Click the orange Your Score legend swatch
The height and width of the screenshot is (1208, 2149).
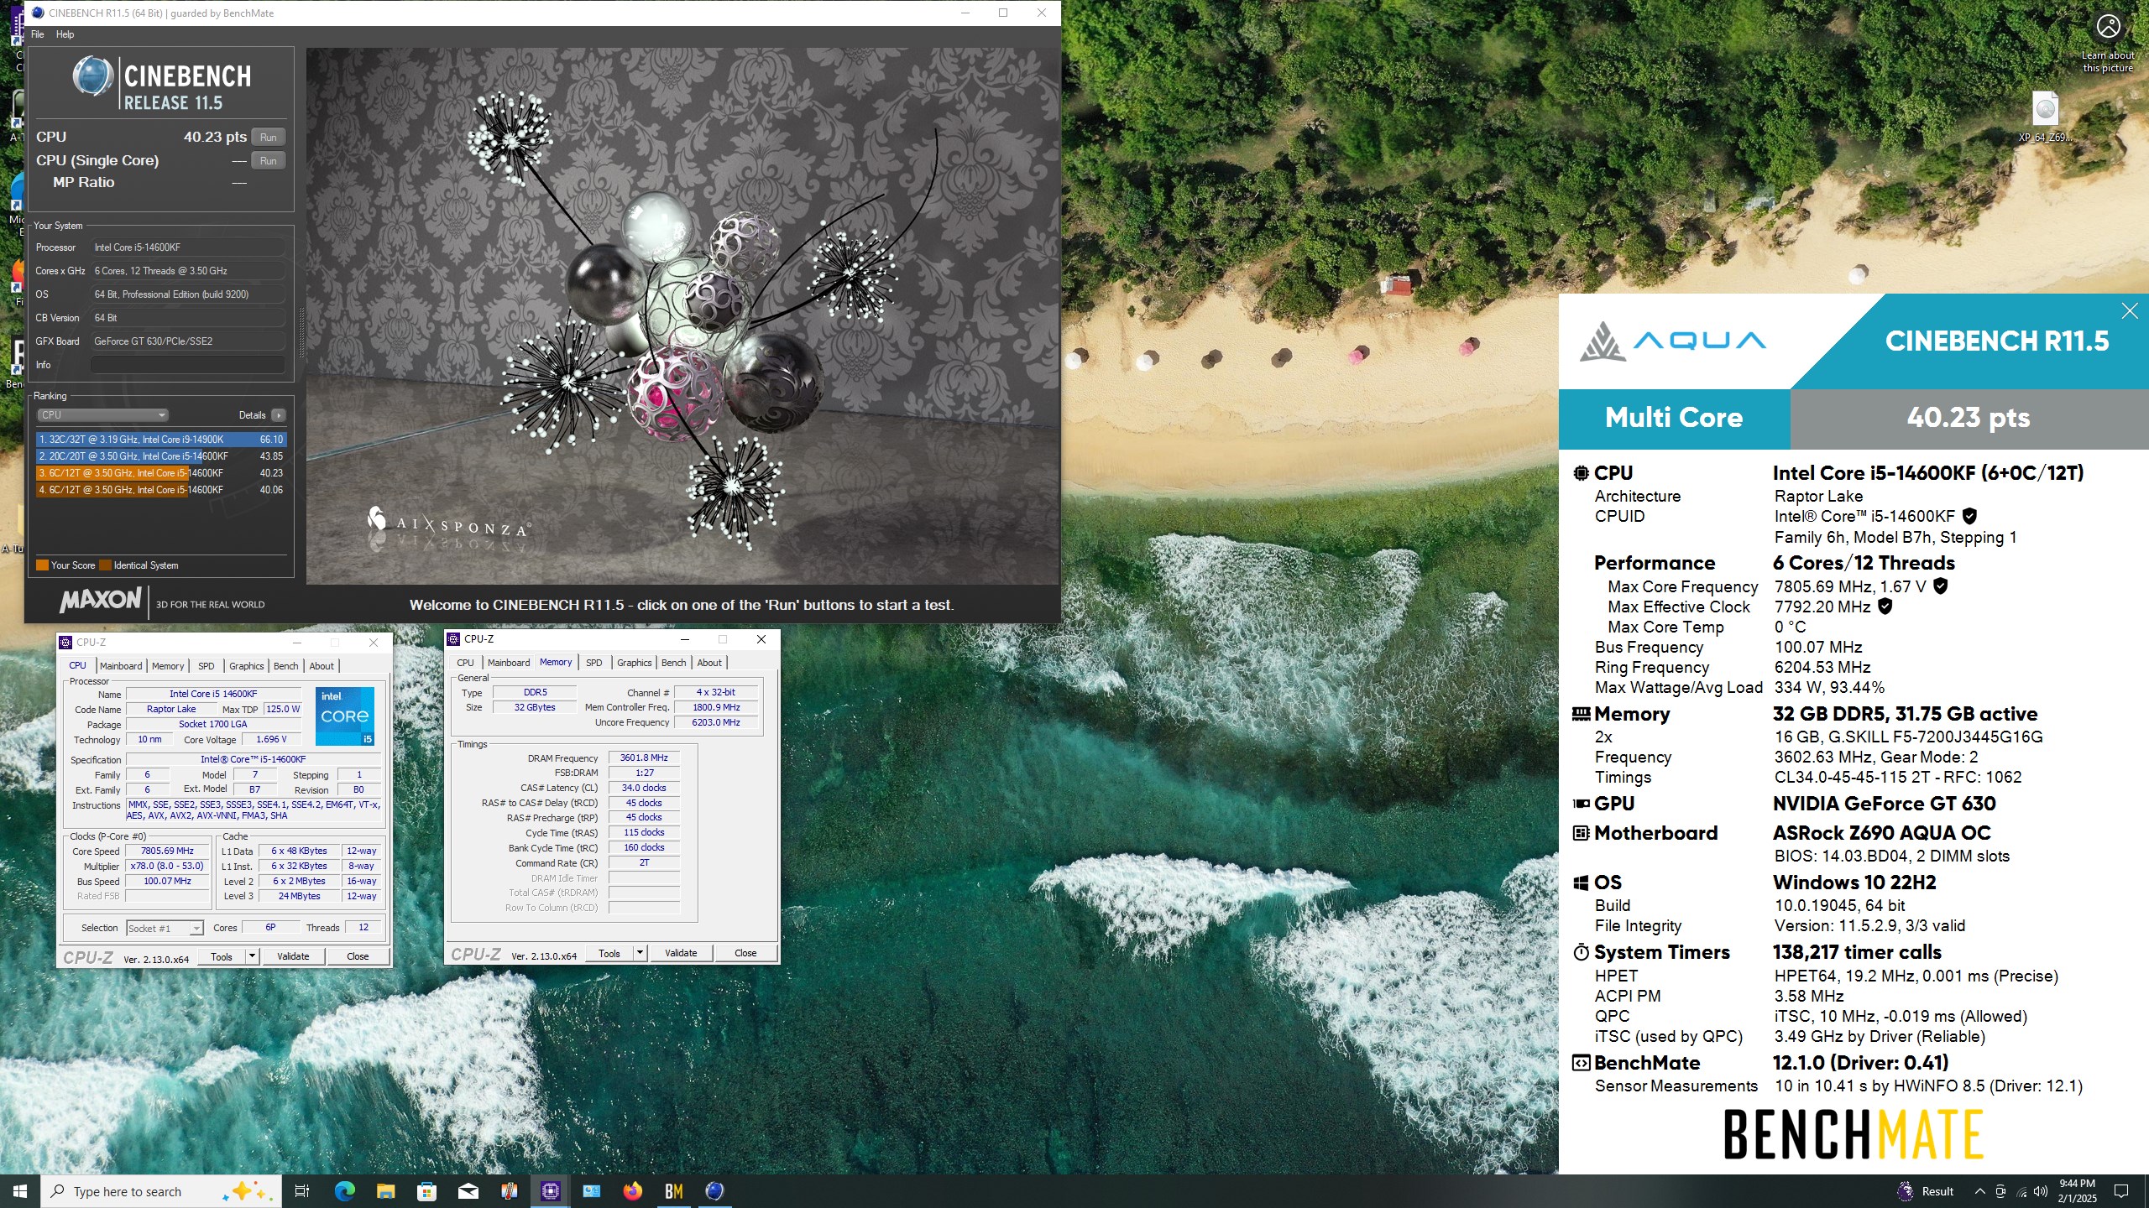[42, 565]
